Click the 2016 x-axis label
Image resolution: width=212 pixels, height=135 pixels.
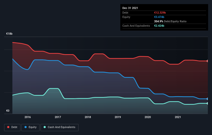[28, 117]
